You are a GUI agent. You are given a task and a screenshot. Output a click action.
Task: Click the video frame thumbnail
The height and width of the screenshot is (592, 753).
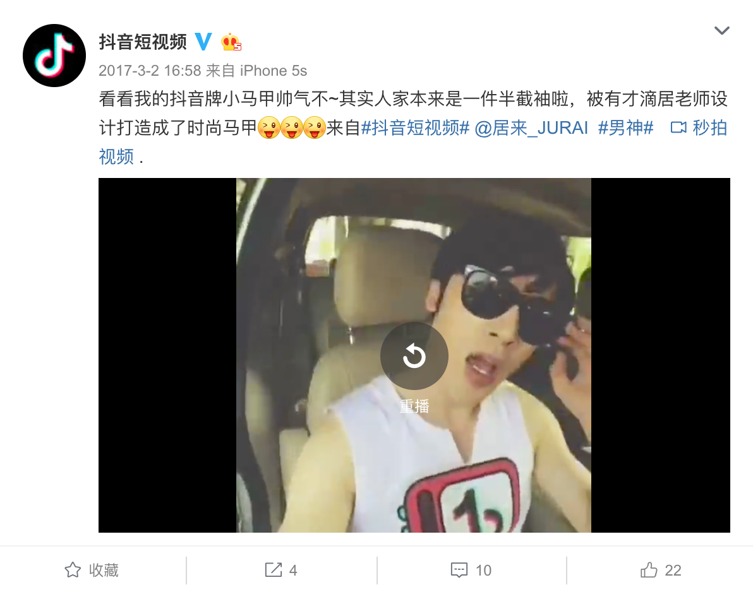(x=414, y=355)
